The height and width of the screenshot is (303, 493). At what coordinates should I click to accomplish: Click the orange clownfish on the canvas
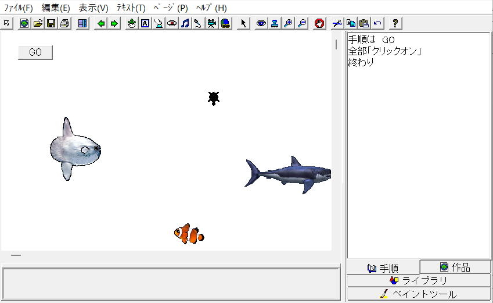click(x=189, y=234)
